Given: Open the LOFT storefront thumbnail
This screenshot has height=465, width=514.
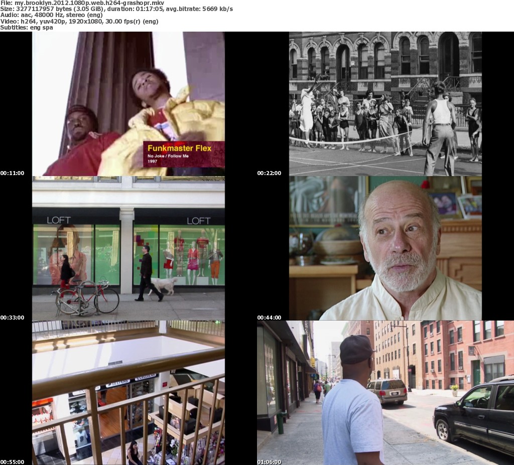Looking at the screenshot, I should pyautogui.click(x=128, y=248).
